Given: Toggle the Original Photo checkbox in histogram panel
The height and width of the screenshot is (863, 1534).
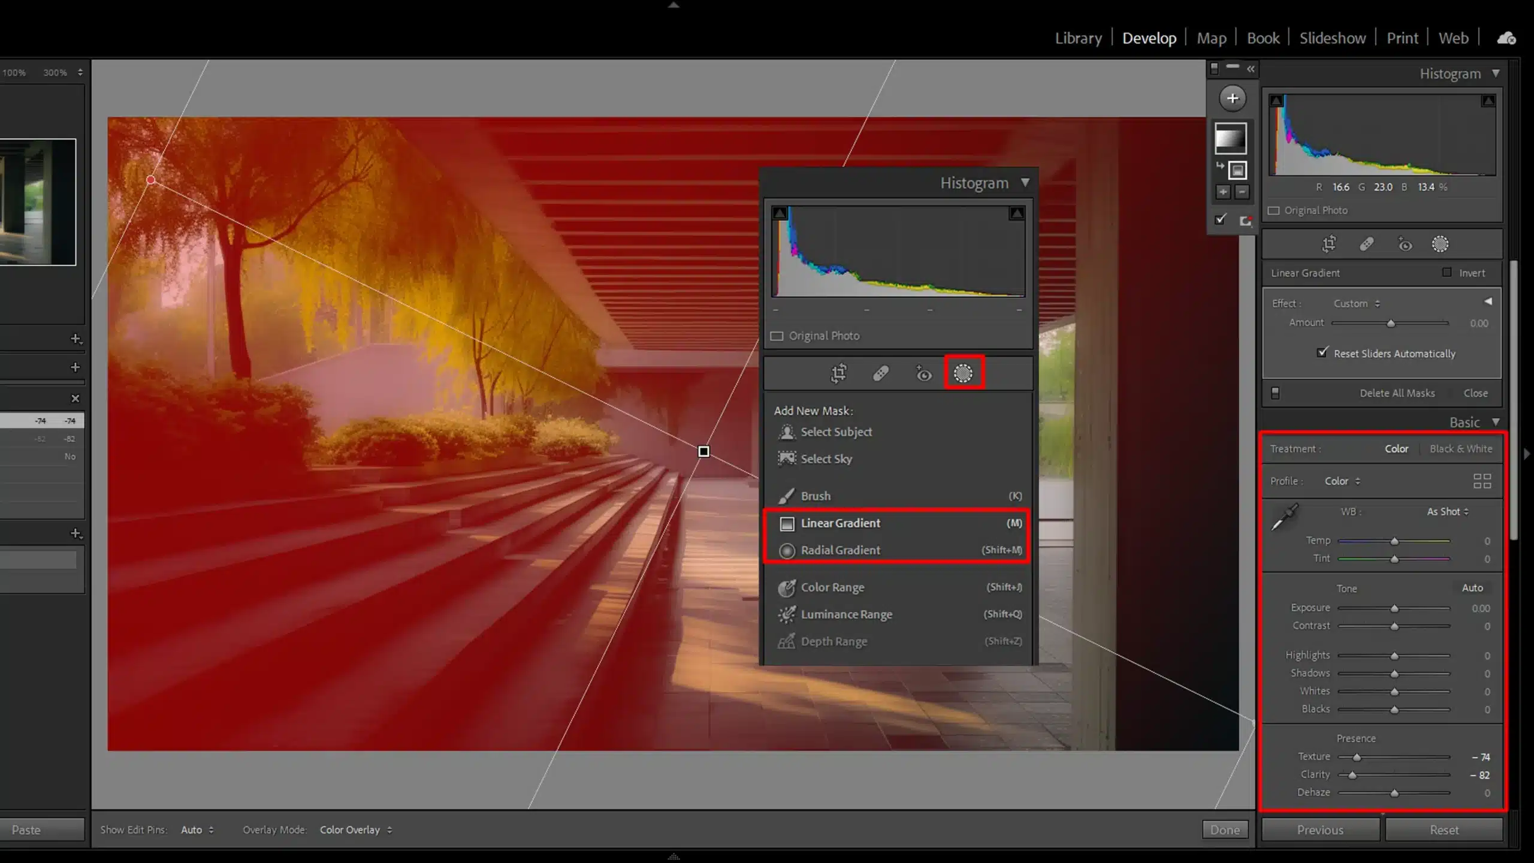Looking at the screenshot, I should [x=778, y=335].
